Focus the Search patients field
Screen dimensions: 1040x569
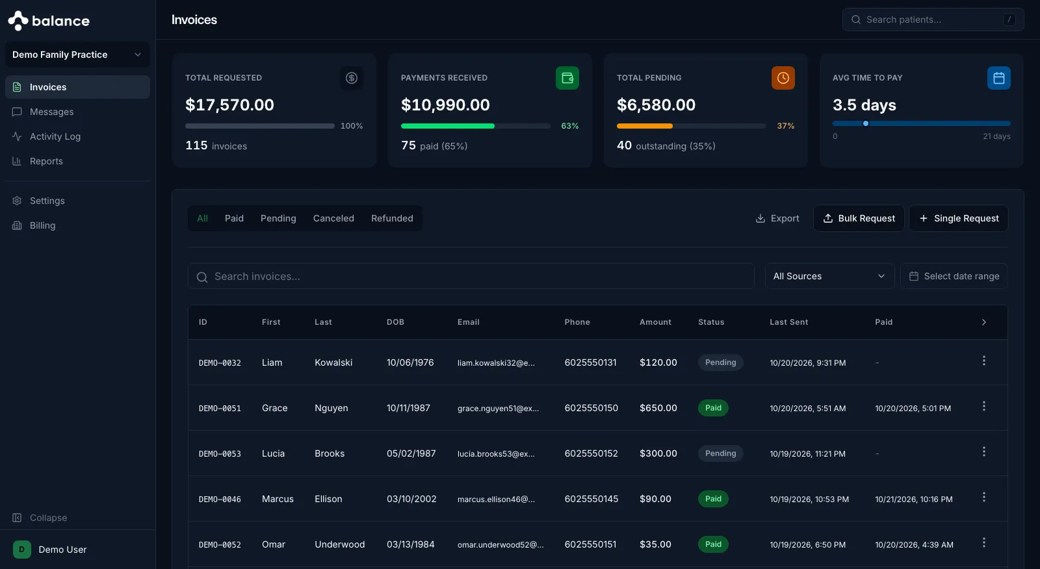(933, 19)
